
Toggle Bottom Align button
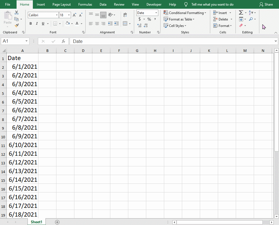(103, 15)
